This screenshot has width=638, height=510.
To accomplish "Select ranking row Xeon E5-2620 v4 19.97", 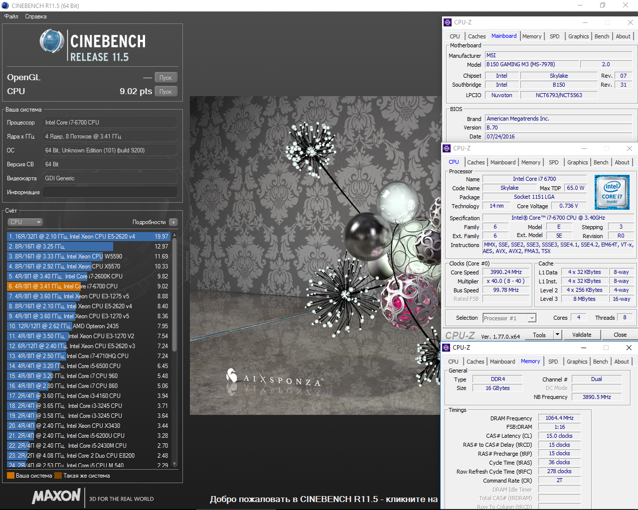I will [x=89, y=237].
